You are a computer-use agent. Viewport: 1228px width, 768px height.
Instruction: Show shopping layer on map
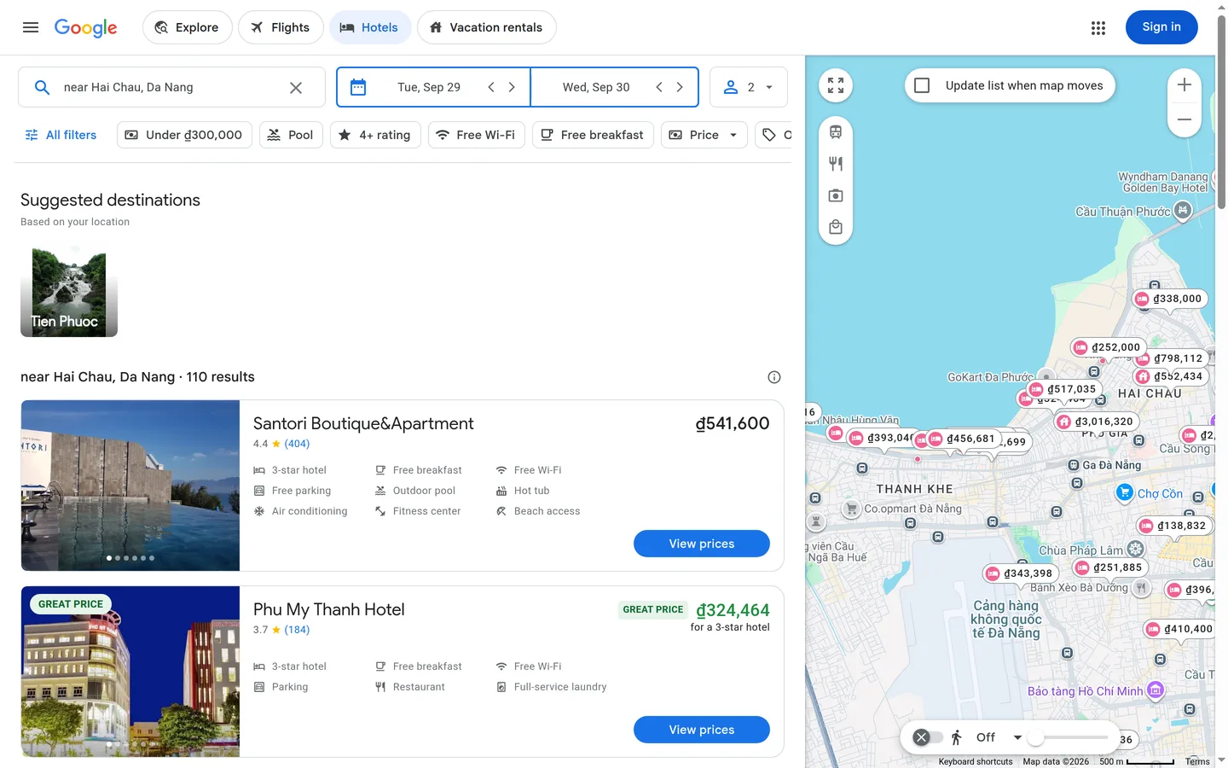click(836, 227)
